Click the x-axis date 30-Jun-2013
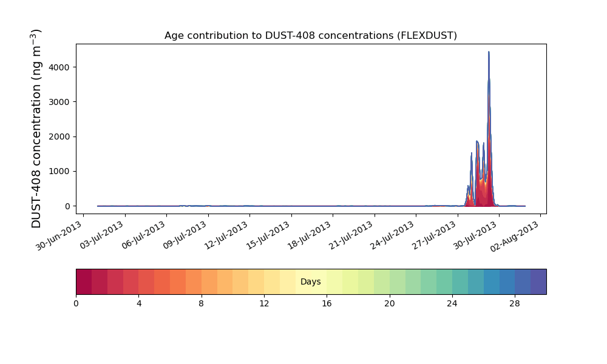The width and height of the screenshot is (607, 364). (59, 235)
